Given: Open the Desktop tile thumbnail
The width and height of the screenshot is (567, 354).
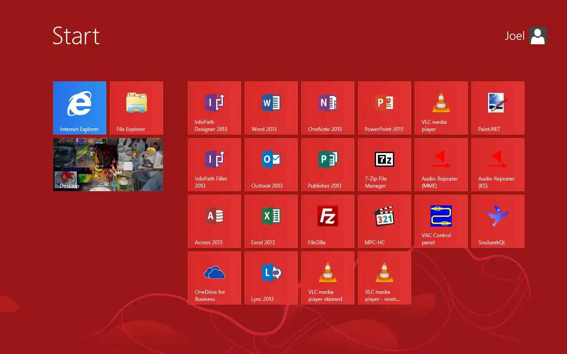Looking at the screenshot, I should point(108,165).
